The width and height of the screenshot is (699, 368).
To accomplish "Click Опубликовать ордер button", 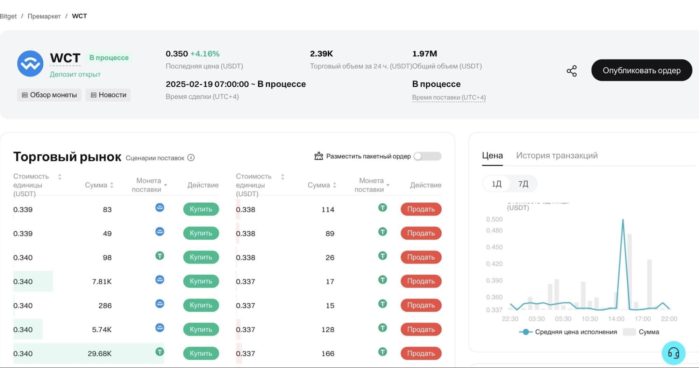I will coord(642,70).
